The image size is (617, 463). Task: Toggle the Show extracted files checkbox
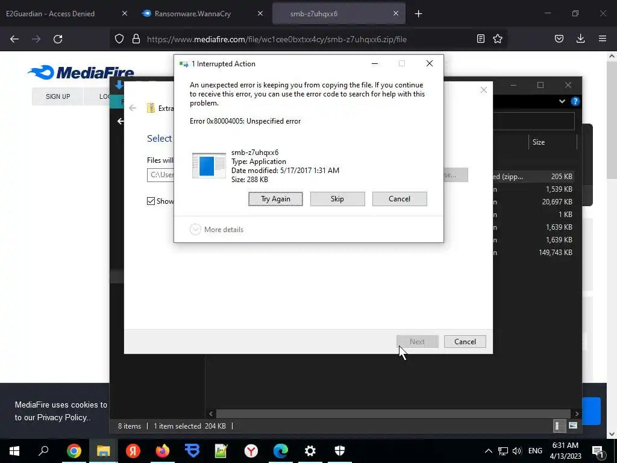tap(151, 201)
